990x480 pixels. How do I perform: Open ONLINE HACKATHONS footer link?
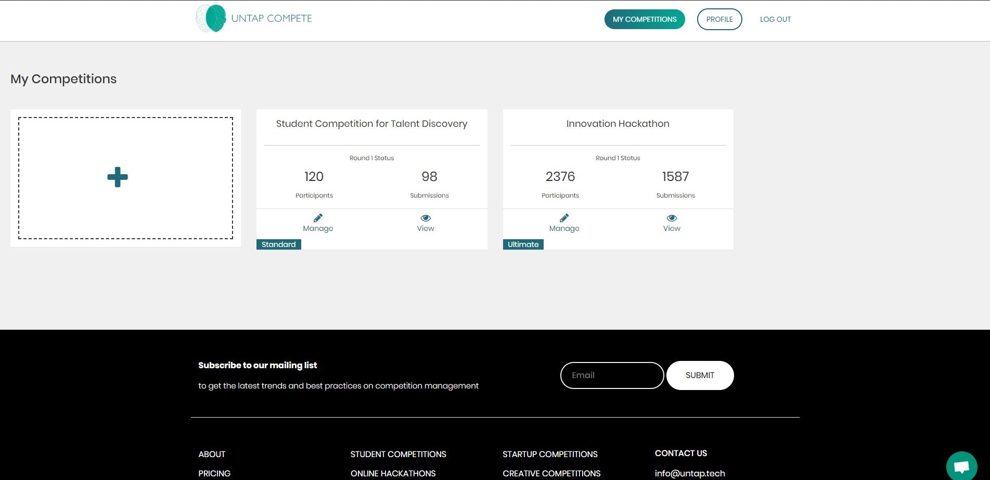pyautogui.click(x=393, y=473)
